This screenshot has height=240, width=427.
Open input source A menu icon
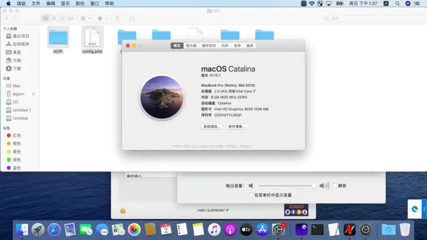386,3
